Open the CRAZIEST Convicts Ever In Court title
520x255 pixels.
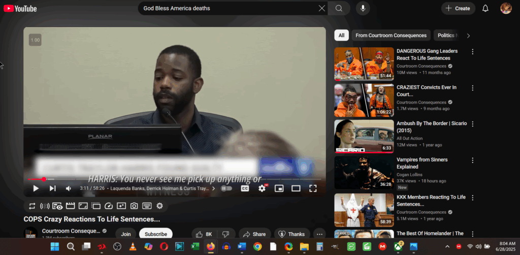coord(427,91)
